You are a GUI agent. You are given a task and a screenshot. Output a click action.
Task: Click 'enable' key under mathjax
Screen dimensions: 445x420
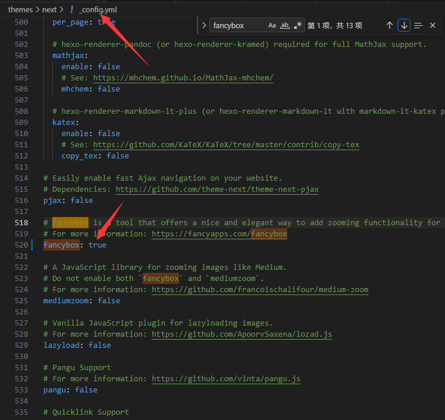(x=75, y=67)
